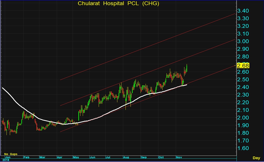264x162 pixels.
Task: Click the 2.30 price axis label
Action: tap(243, 95)
